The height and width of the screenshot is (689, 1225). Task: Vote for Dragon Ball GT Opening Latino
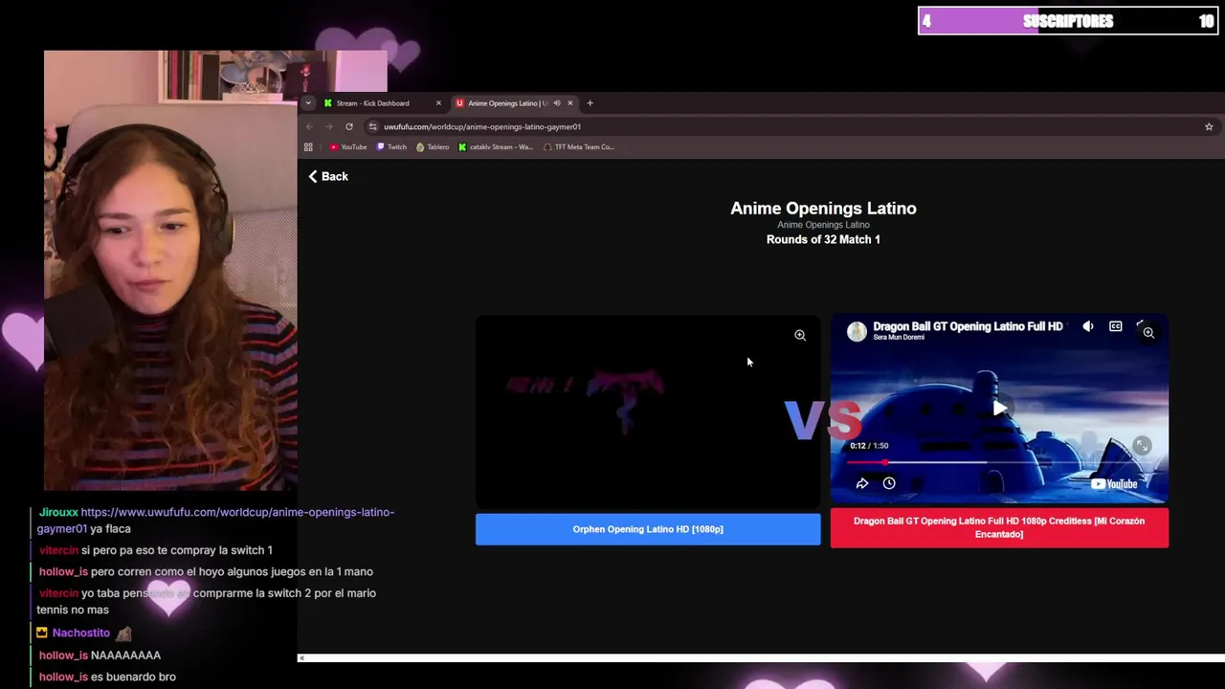[x=999, y=527]
